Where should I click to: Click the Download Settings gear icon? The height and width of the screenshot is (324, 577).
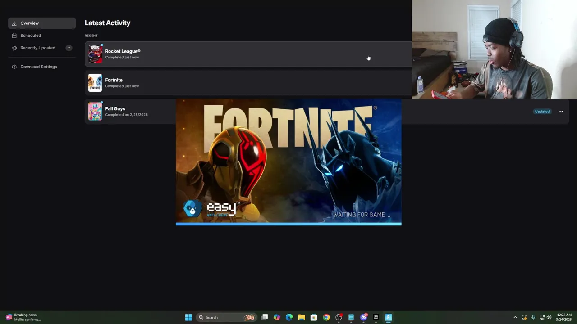14,67
